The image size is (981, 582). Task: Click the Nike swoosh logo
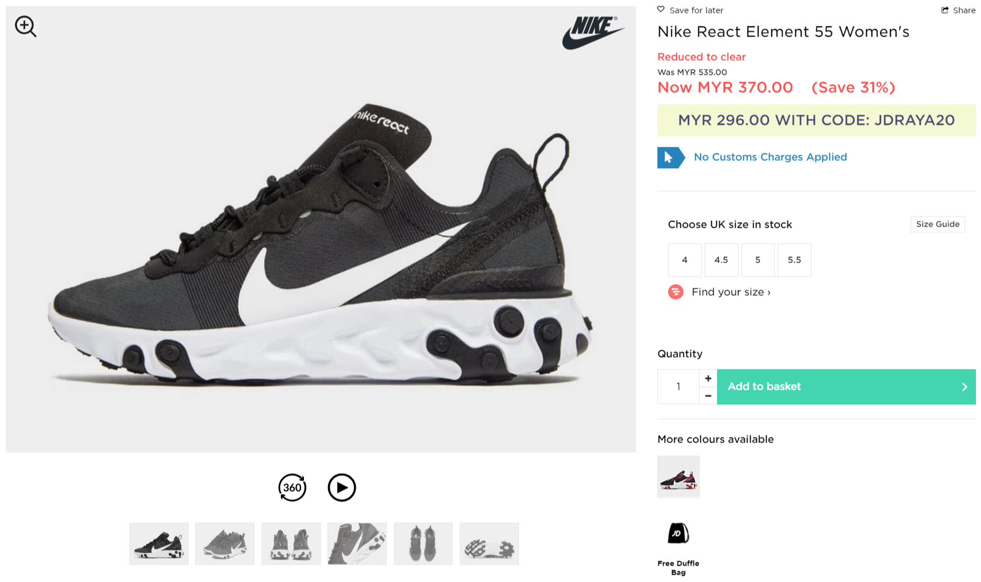593,33
